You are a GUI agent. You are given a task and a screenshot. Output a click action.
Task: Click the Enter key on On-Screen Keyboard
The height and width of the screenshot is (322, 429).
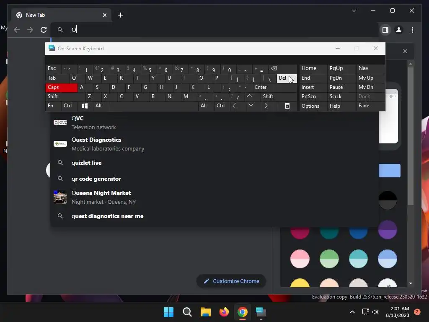pyautogui.click(x=274, y=87)
